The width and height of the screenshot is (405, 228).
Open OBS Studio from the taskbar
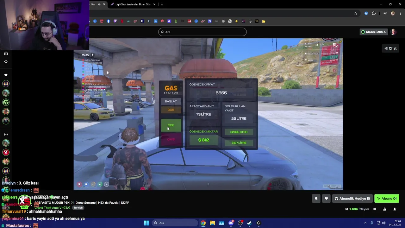point(240,223)
